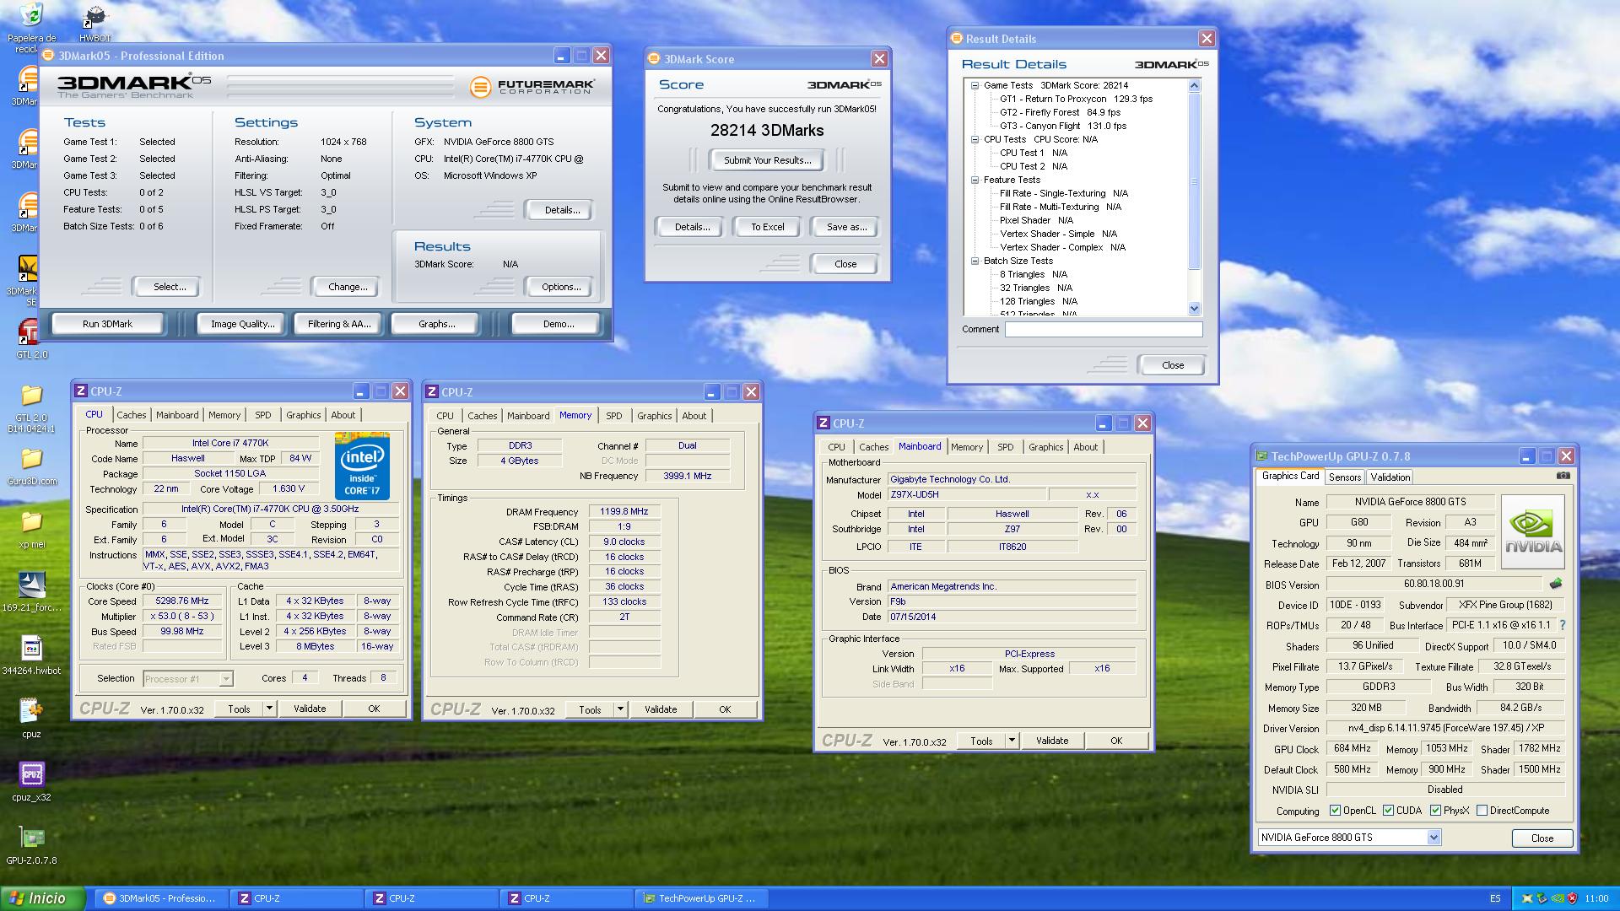Collapse the CPU Tests tree node

(x=975, y=139)
